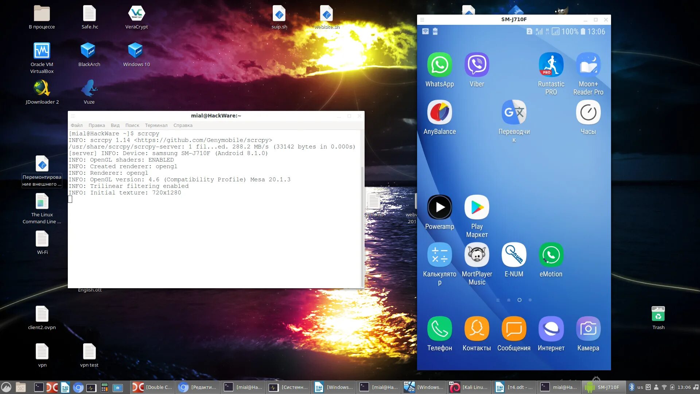This screenshot has height=394, width=700.
Task: Open Moon+ Reader Pro app
Action: click(588, 65)
